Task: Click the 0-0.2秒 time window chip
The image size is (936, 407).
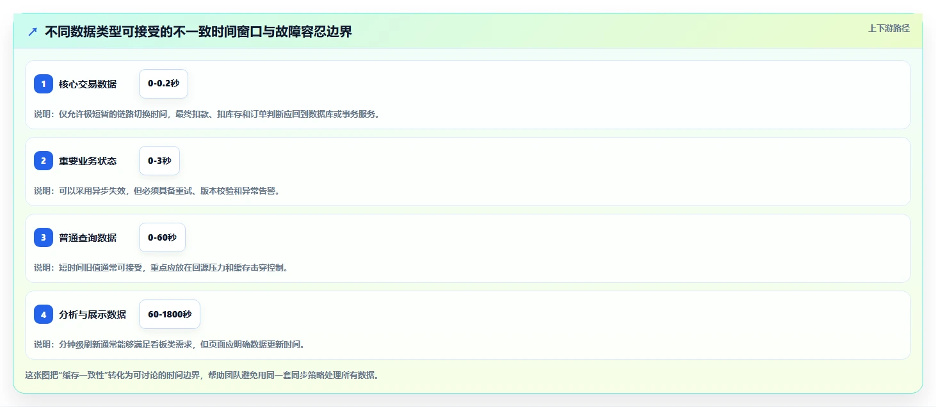Action: click(163, 84)
